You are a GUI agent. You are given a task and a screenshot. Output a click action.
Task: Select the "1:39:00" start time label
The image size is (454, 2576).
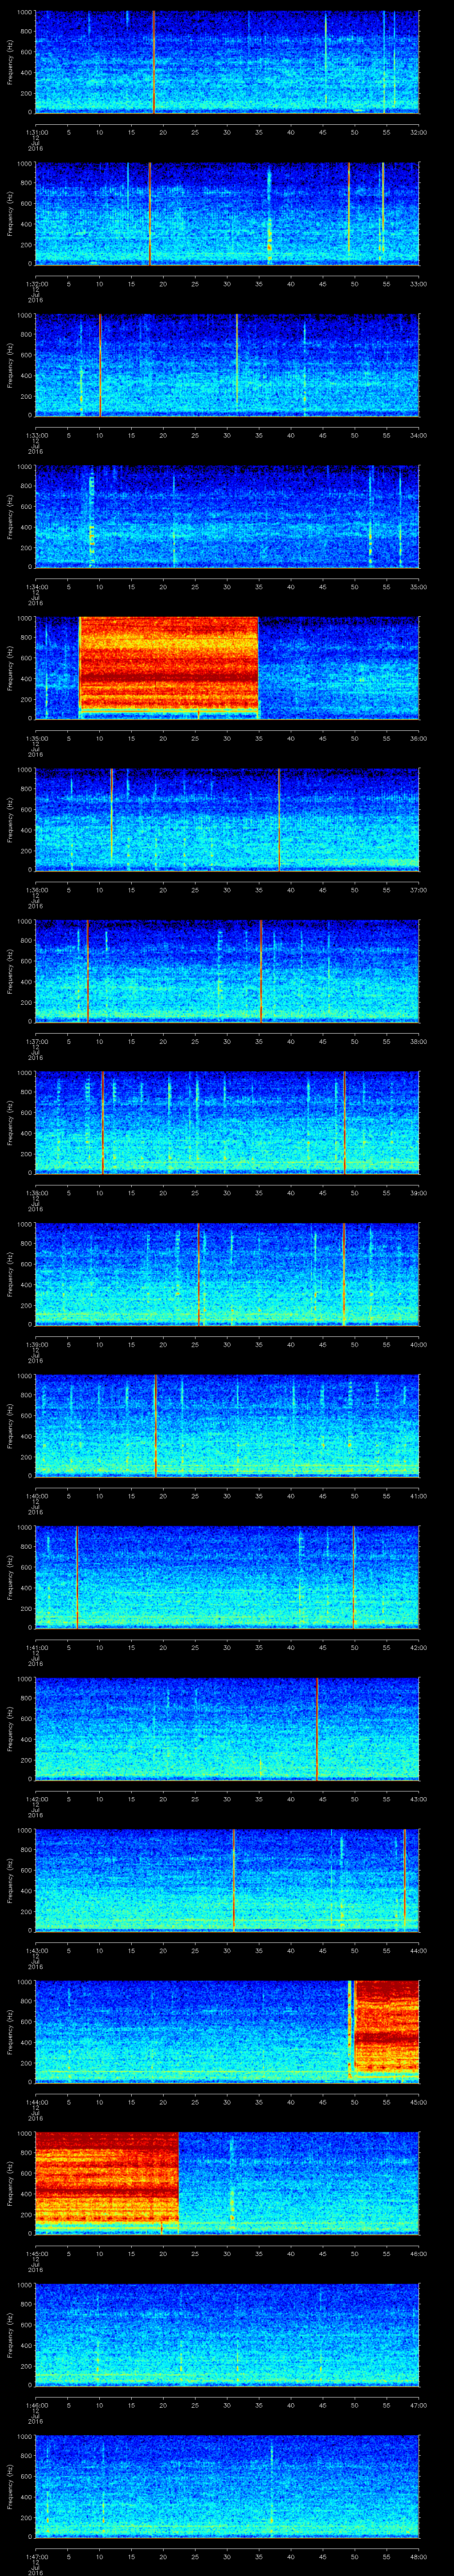tap(36, 1344)
